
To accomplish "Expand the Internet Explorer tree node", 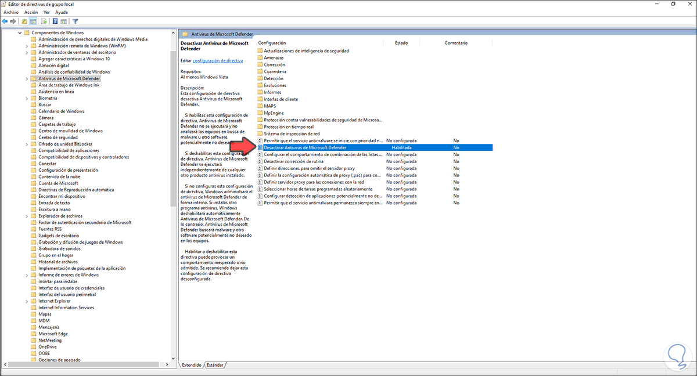I will click(x=27, y=301).
